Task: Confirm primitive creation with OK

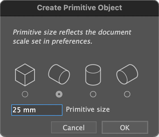Action: (x=125, y=127)
